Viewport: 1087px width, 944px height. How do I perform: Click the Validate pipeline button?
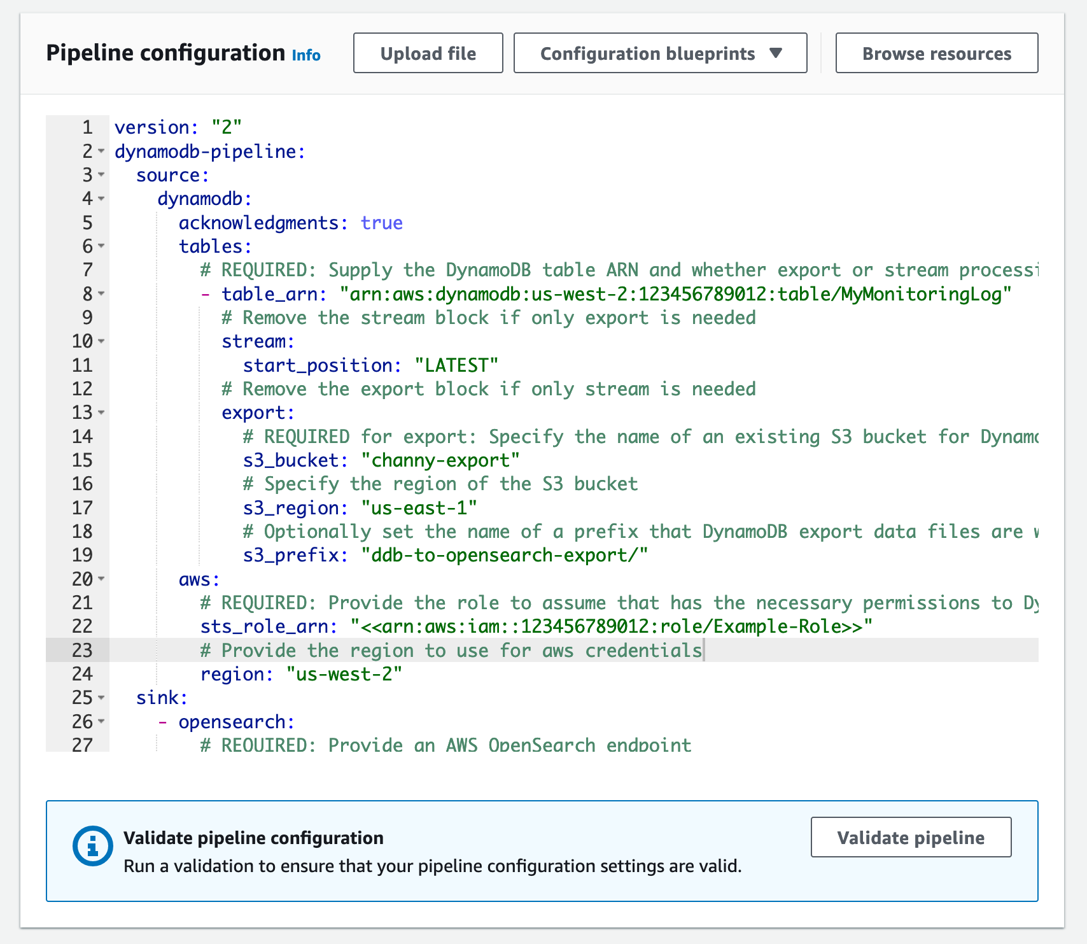click(910, 838)
